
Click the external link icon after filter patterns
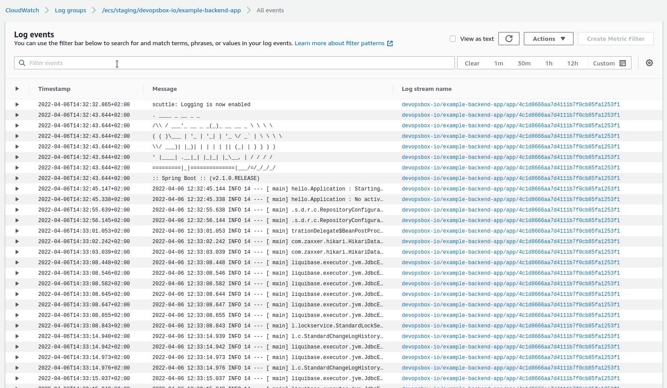coord(389,43)
